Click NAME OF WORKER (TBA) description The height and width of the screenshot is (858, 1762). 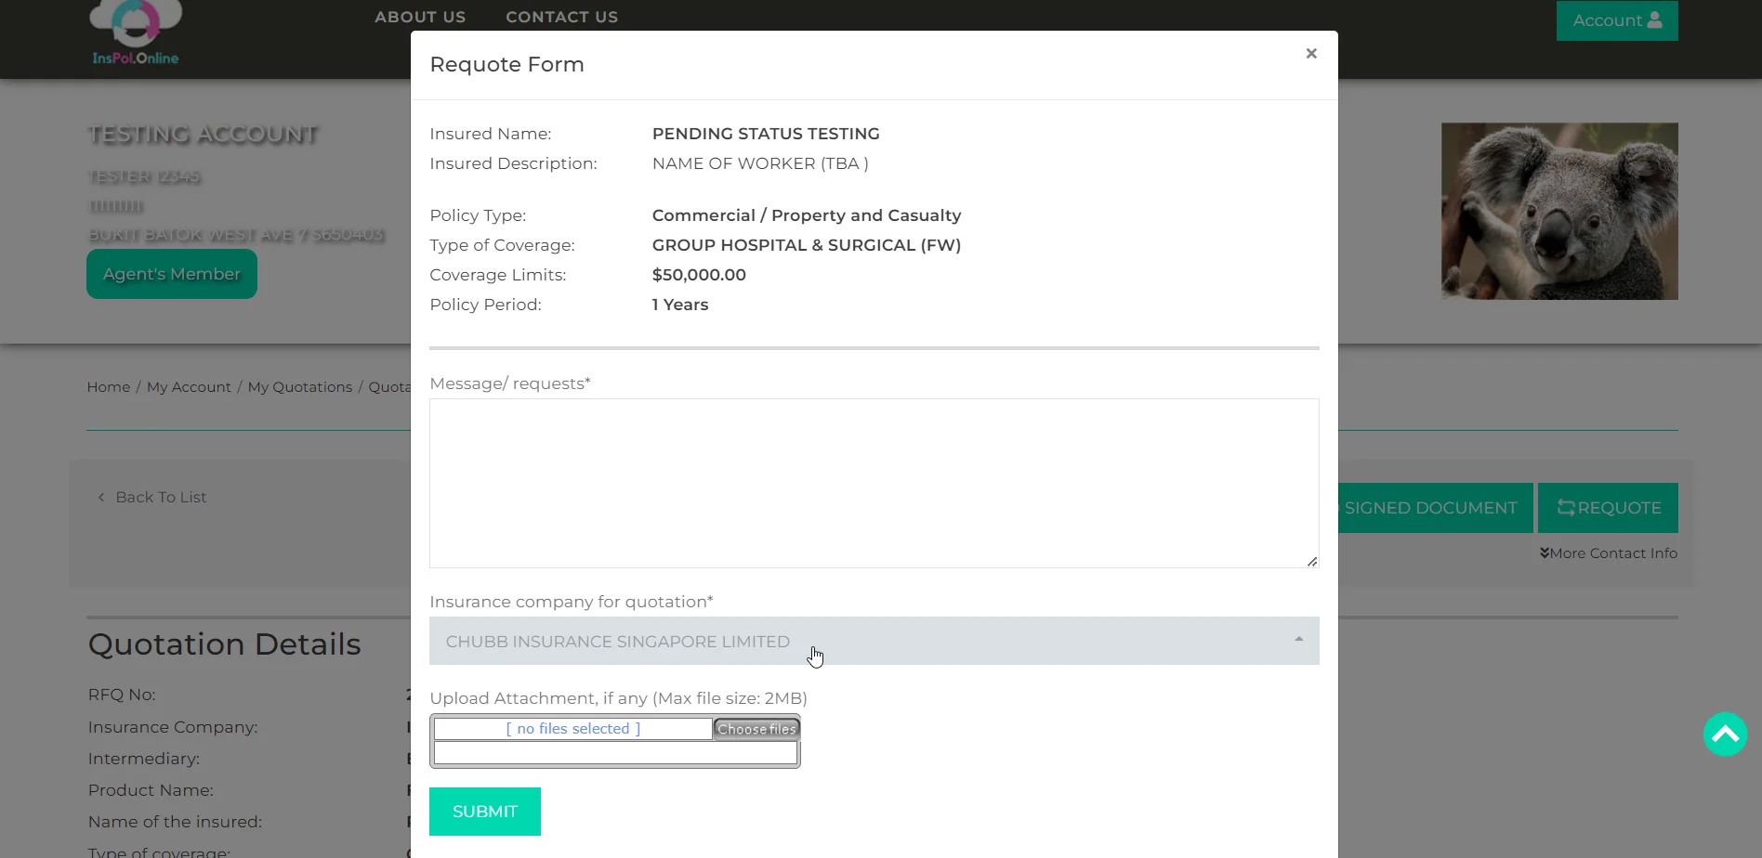coord(760,163)
